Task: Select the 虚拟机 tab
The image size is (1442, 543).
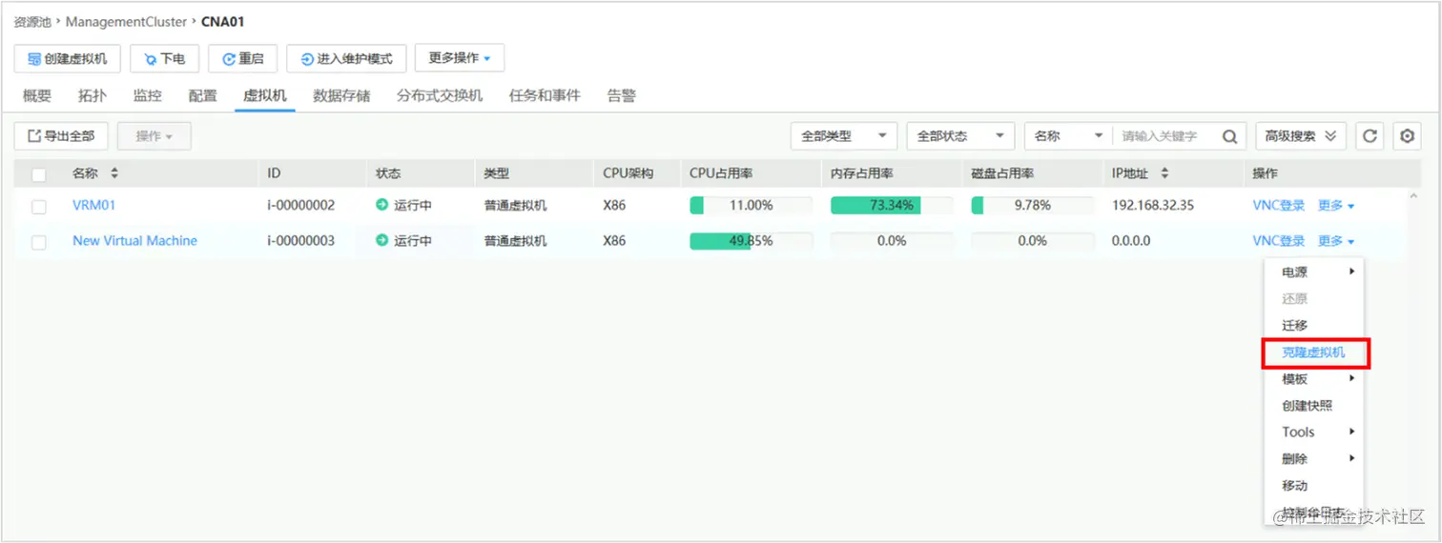Action: coord(265,95)
